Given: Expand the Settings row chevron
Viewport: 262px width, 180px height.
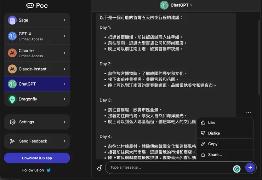Looking at the screenshot, I should click(64, 122).
